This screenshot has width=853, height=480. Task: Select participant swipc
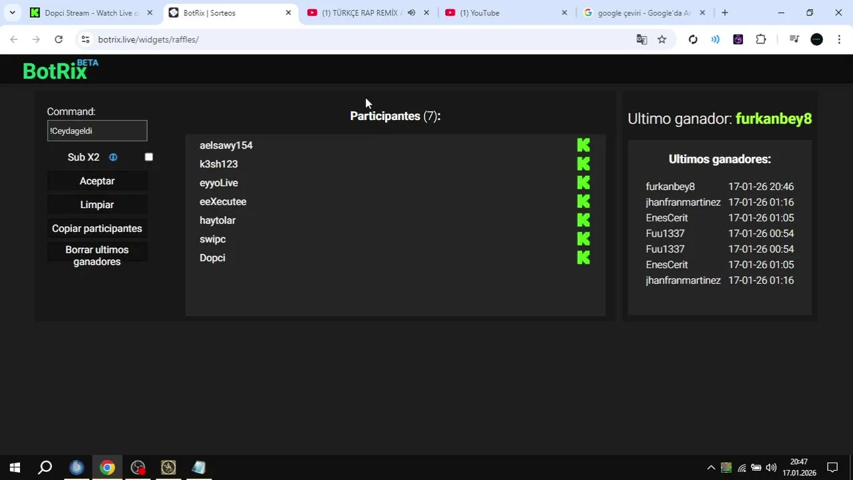212,239
